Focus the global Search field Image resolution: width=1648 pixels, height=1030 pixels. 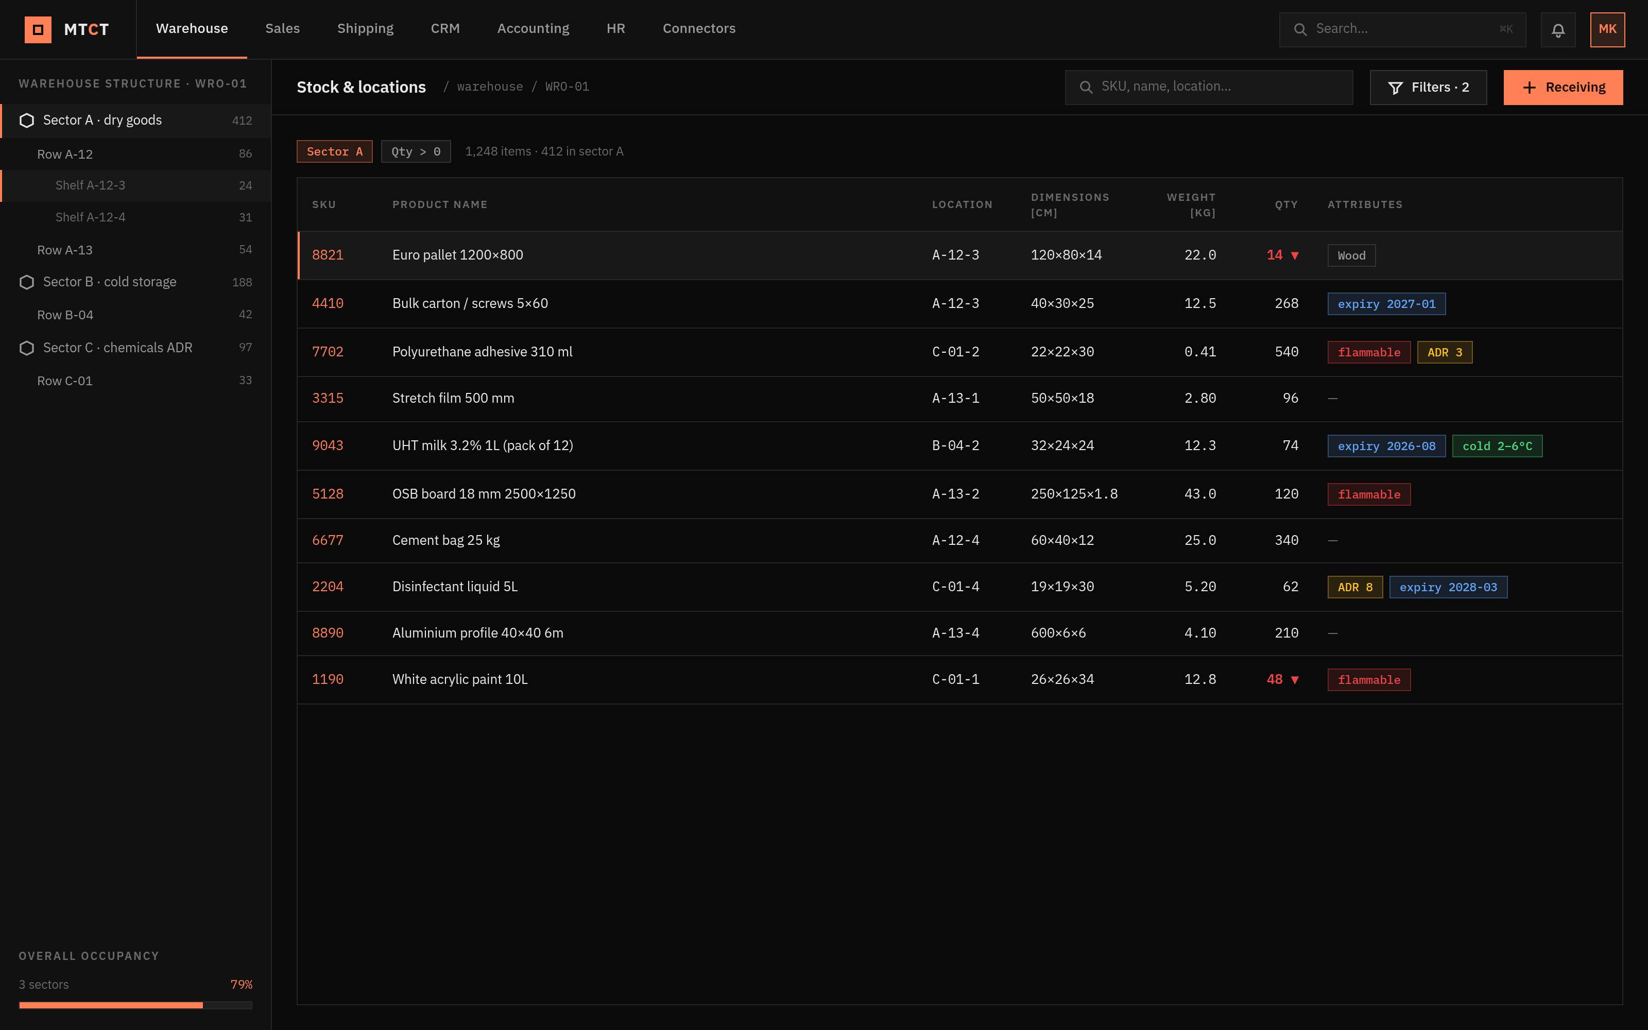tap(1402, 29)
